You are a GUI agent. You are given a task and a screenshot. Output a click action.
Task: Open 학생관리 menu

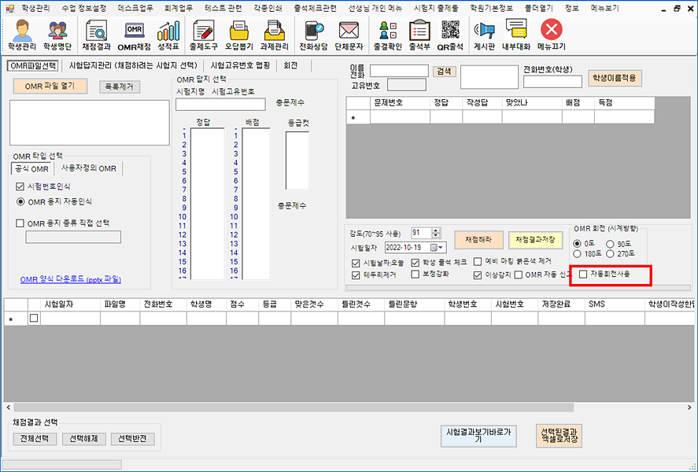pos(35,9)
